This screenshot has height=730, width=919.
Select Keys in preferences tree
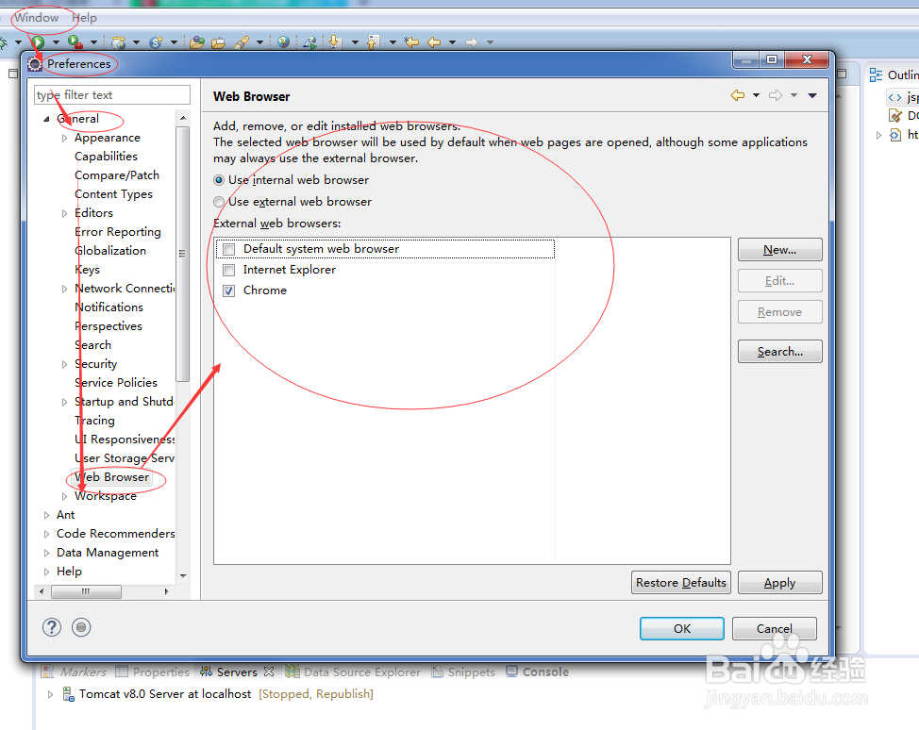pos(88,270)
